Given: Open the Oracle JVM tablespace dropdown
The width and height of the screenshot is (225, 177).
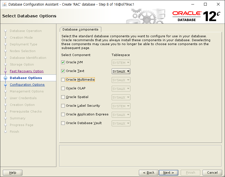Looking at the screenshot, I should 121,63.
